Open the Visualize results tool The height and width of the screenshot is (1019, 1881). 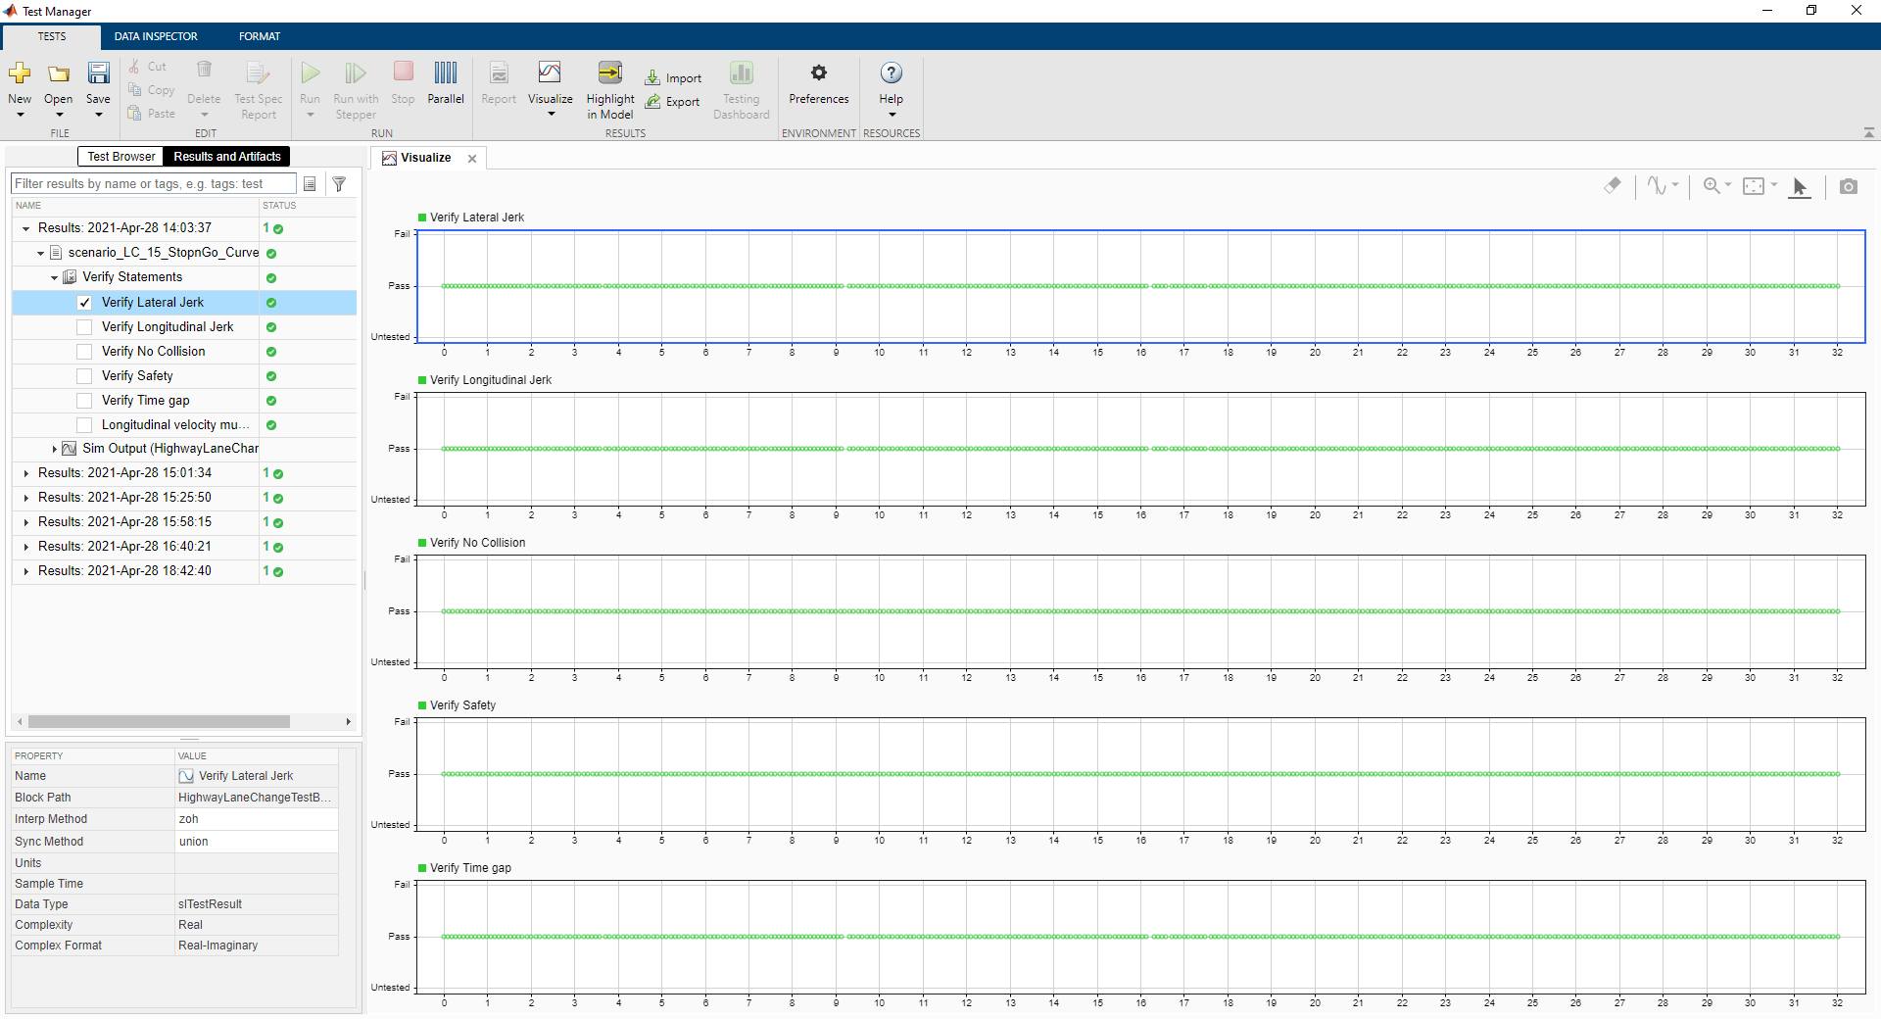pos(550,73)
